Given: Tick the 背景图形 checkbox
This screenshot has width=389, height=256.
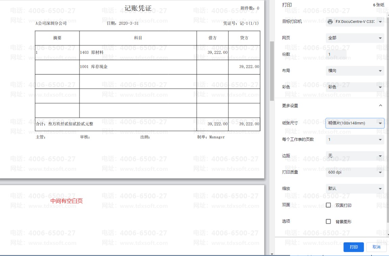Looking at the screenshot, I should click(328, 221).
